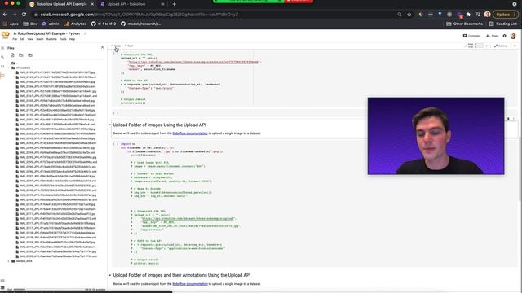Collapse 'Upload Folder of Images and their Annotations' section
The width and height of the screenshot is (522, 293).
pyautogui.click(x=110, y=275)
